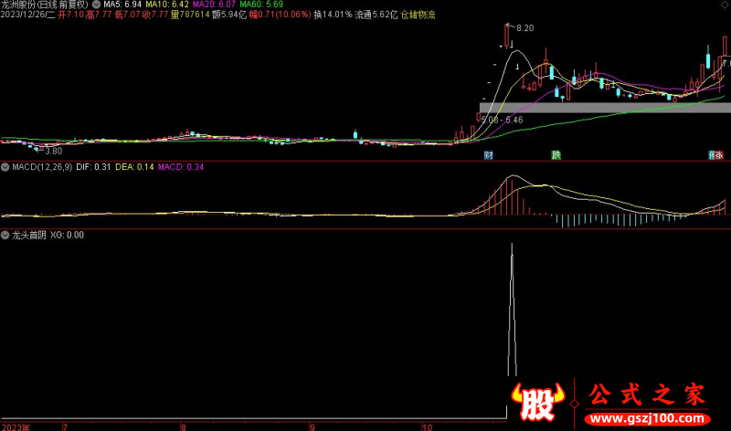Click the 幅0.71(10.06%) change readout
This screenshot has width=731, height=431.
tap(280, 15)
